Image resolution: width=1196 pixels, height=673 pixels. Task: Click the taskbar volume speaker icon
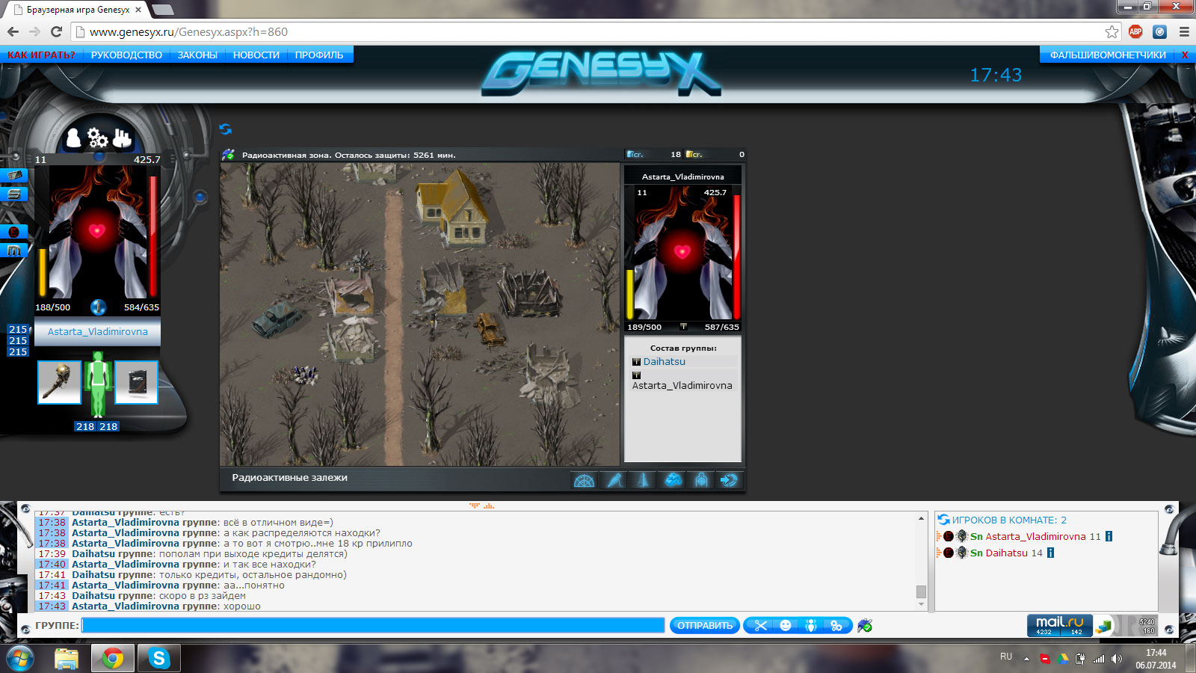click(x=1117, y=659)
